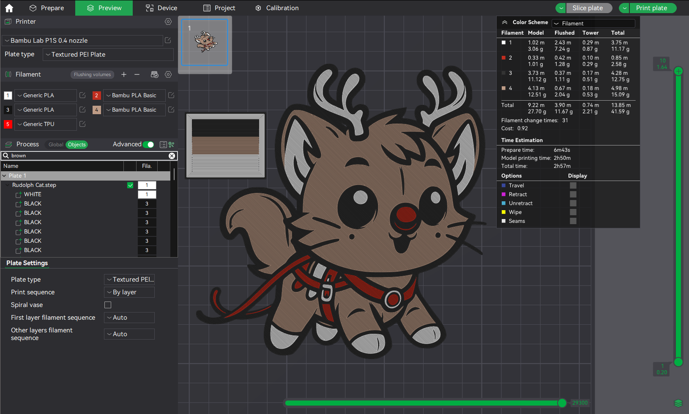Add a filament with the plus icon
This screenshot has width=689, height=414.
pos(124,74)
